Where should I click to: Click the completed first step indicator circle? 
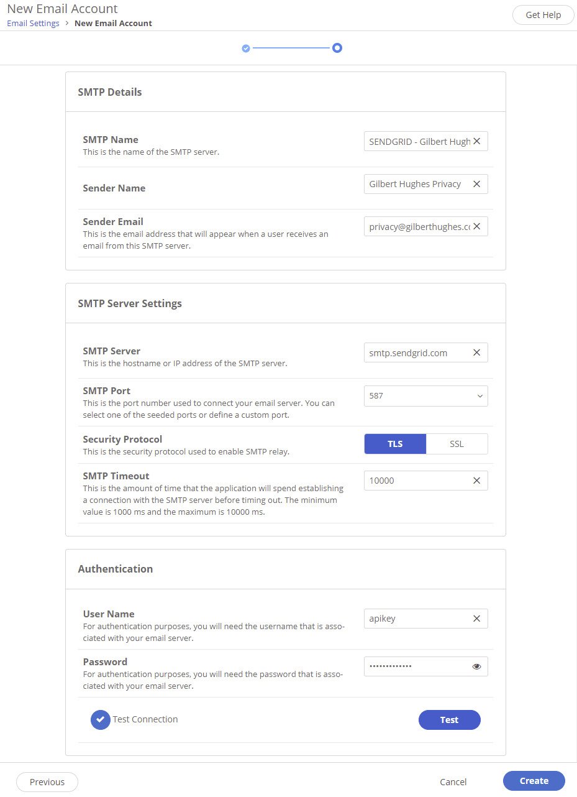click(245, 47)
